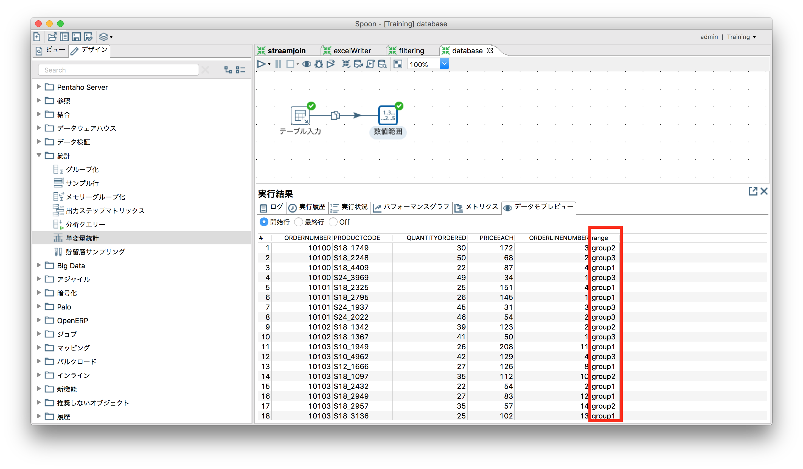Select the 開始行 radio button
This screenshot has width=803, height=469.
click(264, 222)
